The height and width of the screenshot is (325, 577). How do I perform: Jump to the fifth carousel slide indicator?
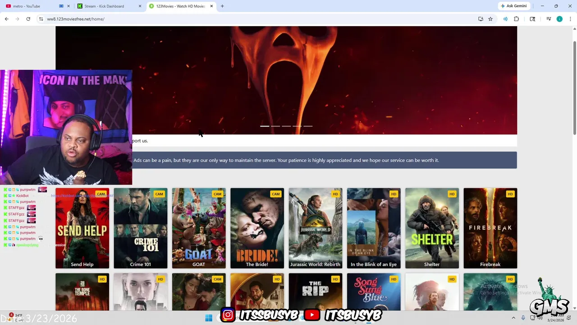pyautogui.click(x=308, y=126)
